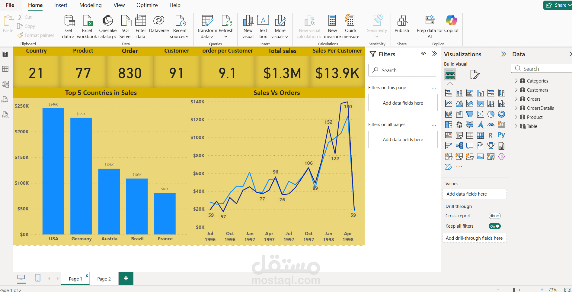572x292 pixels.
Task: Open Transform data in Queries group
Action: [x=207, y=27]
